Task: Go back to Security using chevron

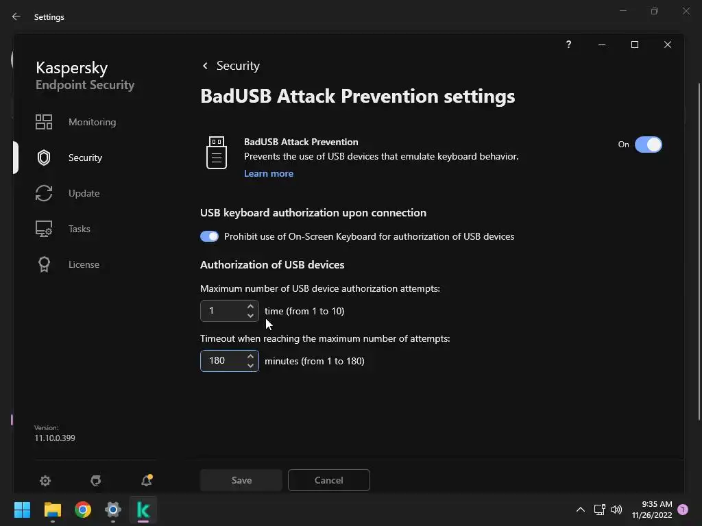Action: pyautogui.click(x=205, y=66)
